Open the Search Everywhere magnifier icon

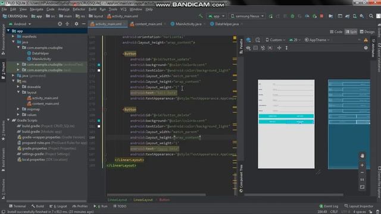[371, 16]
